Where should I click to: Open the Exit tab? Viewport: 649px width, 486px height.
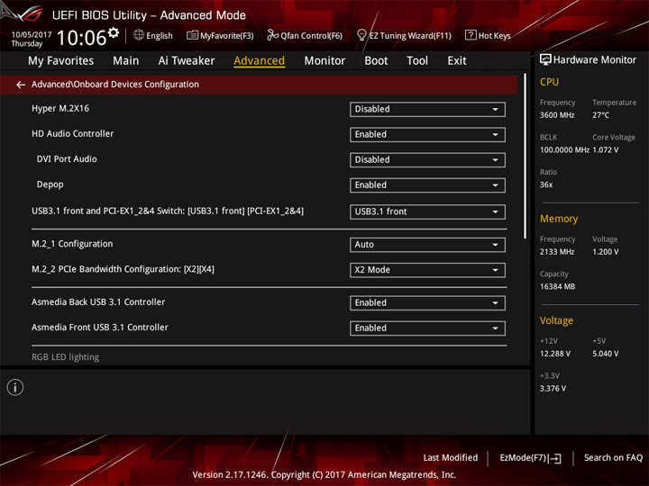(x=457, y=61)
